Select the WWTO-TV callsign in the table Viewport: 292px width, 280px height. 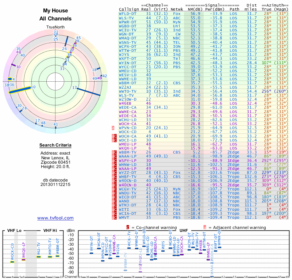127,91
